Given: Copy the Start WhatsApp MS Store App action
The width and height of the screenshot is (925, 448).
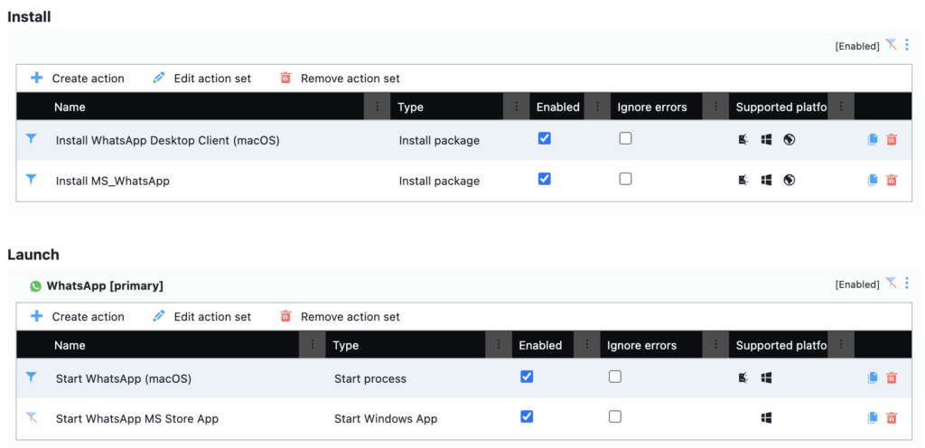Looking at the screenshot, I should 873,417.
